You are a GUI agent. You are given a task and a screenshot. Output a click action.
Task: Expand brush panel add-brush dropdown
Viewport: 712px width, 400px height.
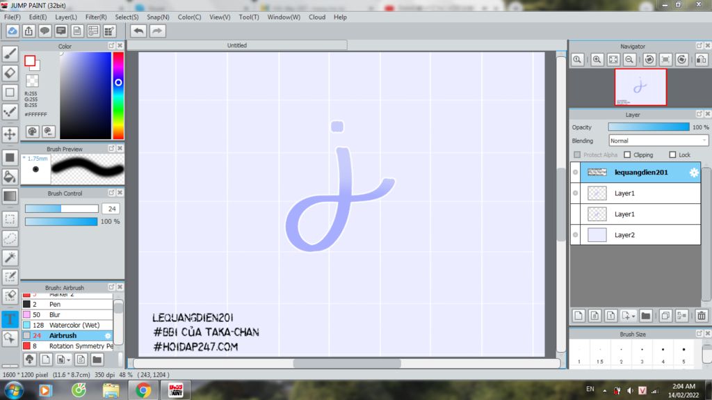68,360
